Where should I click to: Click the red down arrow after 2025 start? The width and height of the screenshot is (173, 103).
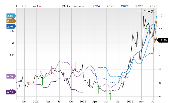pos(89,83)
